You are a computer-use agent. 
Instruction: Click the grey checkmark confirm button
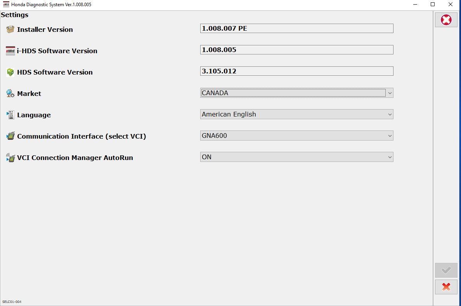(446, 270)
